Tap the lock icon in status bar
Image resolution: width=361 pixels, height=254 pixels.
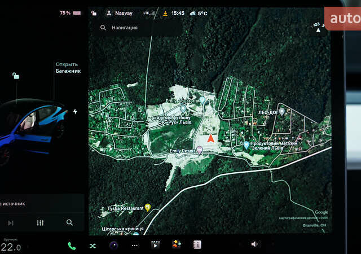tap(94, 13)
